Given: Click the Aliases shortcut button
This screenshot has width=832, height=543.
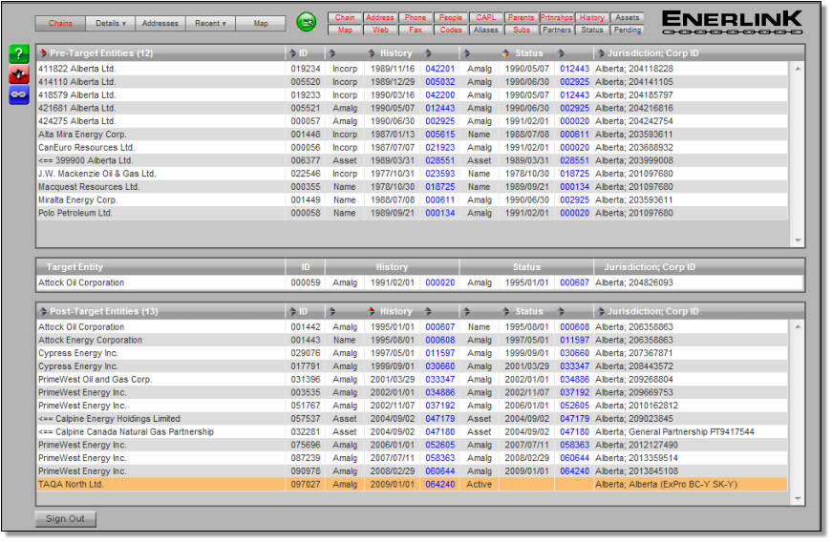Looking at the screenshot, I should coord(485,30).
